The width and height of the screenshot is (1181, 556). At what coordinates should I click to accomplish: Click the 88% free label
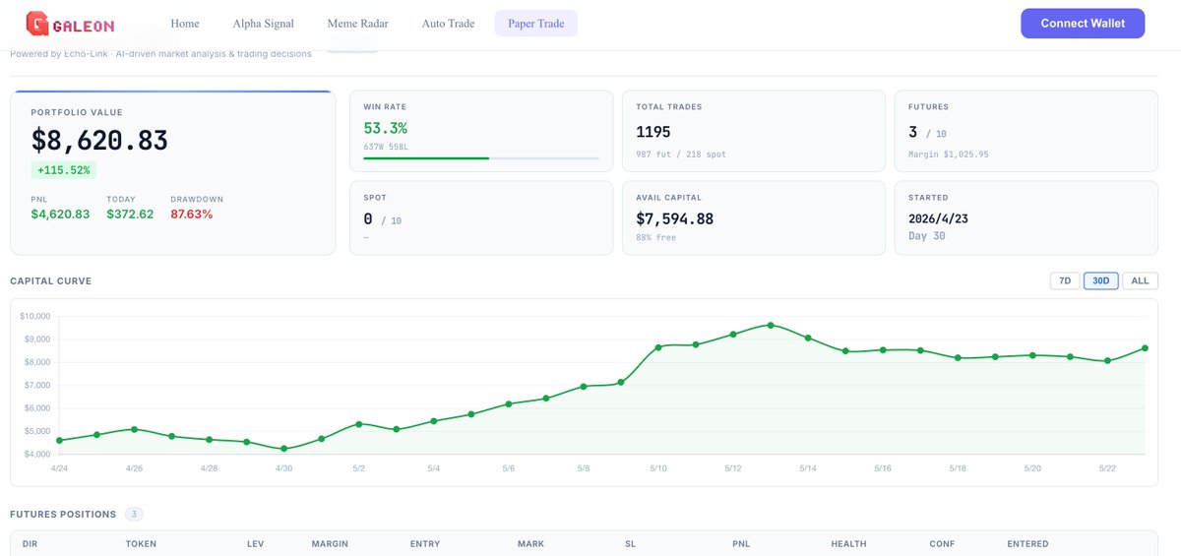tap(655, 237)
